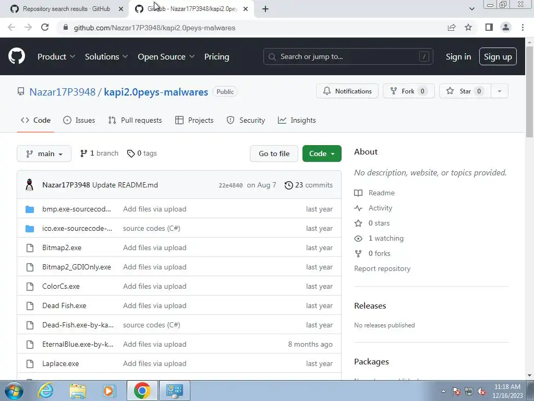
Task: Expand the Open Source menu
Action: pos(166,56)
